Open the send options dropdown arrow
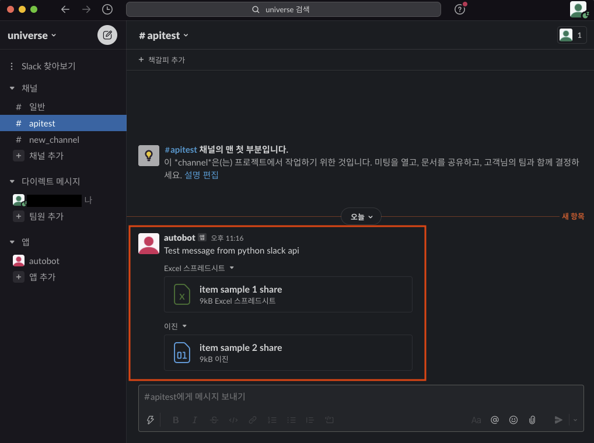The image size is (594, 443). click(x=575, y=420)
